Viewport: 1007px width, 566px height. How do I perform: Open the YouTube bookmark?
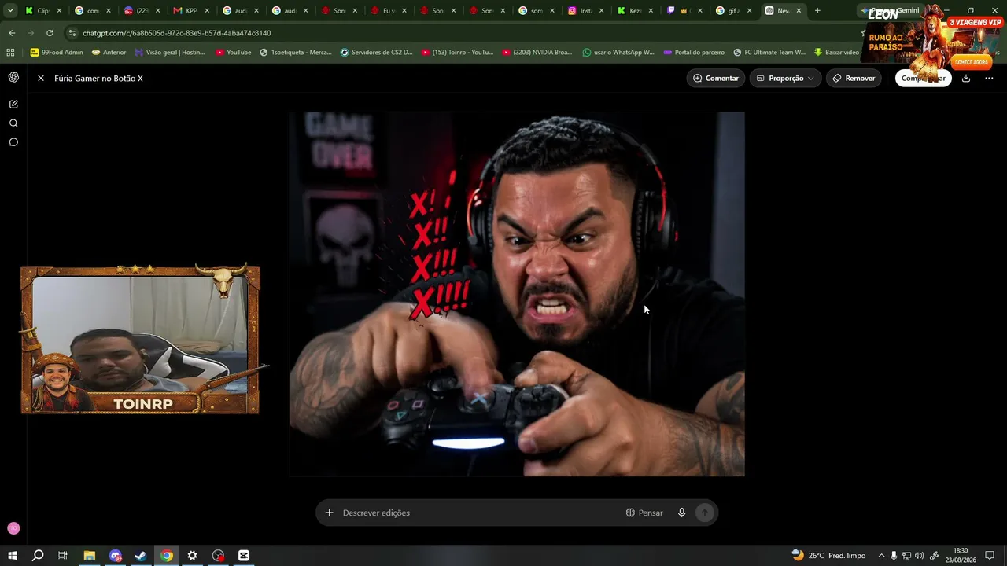coord(233,53)
